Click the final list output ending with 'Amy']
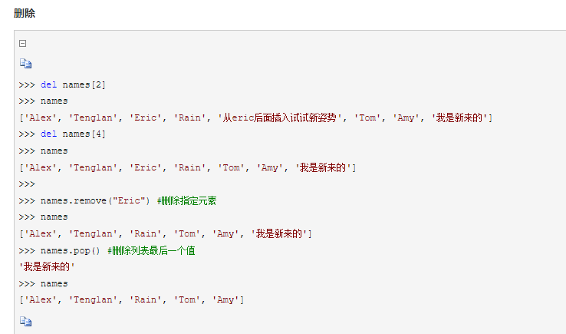Screen dimensions: 566x334 click(x=132, y=300)
